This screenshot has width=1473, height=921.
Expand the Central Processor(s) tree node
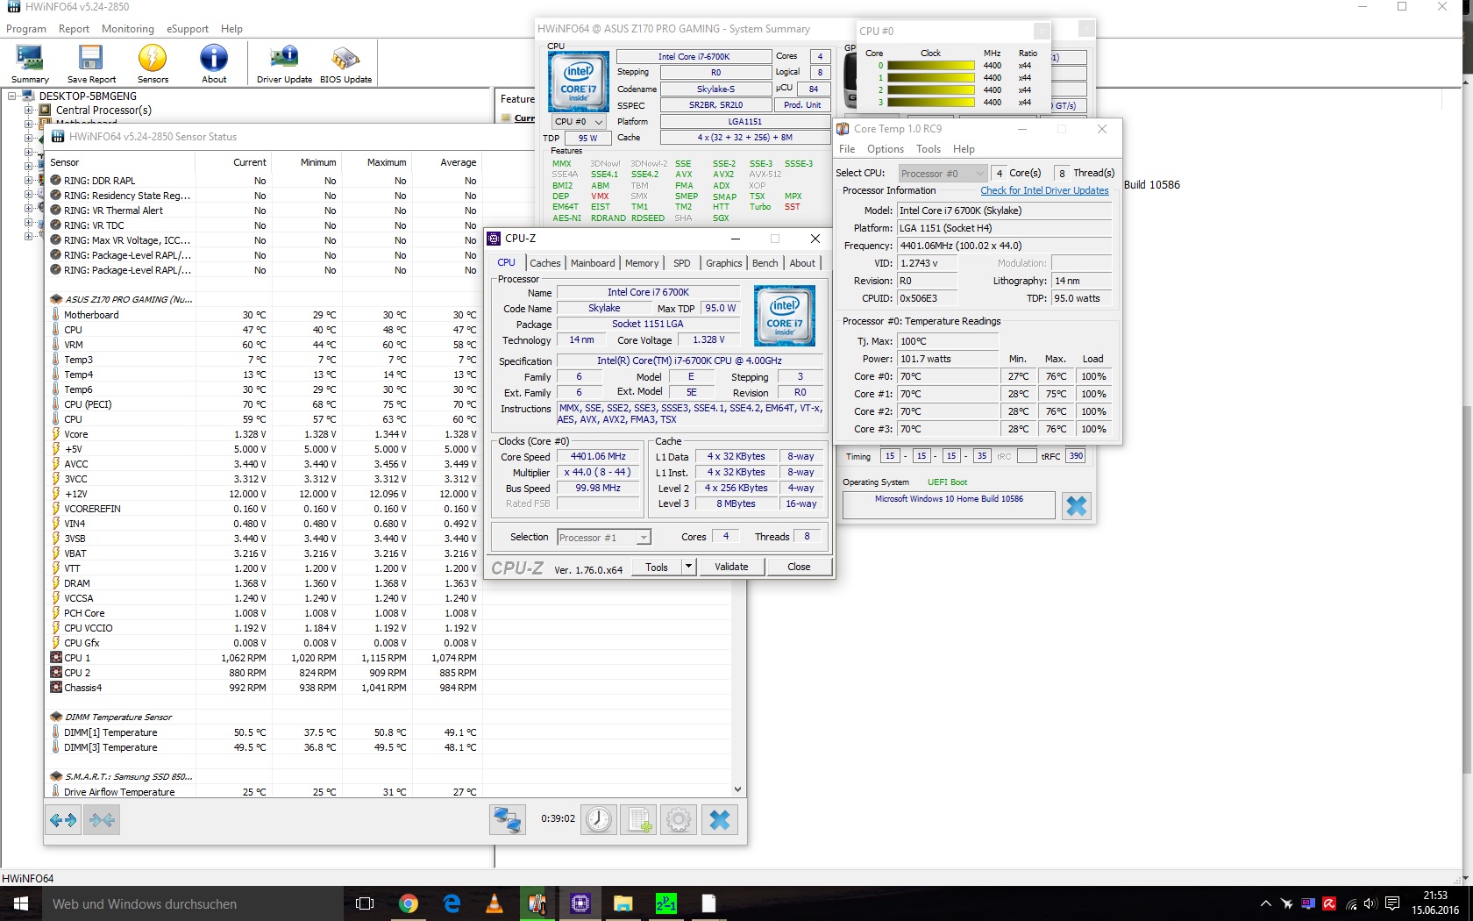(29, 111)
